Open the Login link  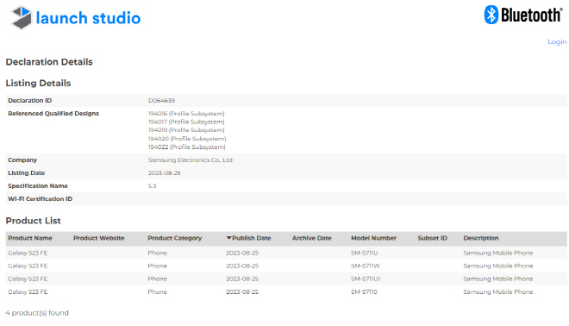point(557,41)
